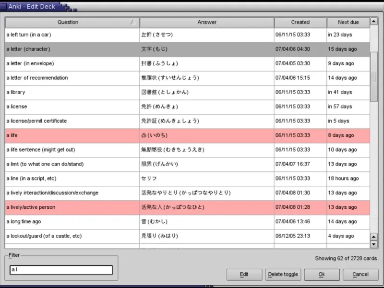Select 'a line (in a script, etc)' row

[x=187, y=179]
